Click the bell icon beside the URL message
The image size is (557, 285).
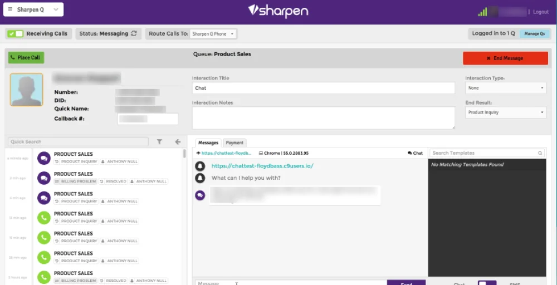[200, 166]
